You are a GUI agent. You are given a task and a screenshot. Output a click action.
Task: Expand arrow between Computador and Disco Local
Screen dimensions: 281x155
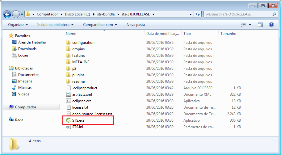(x=61, y=14)
